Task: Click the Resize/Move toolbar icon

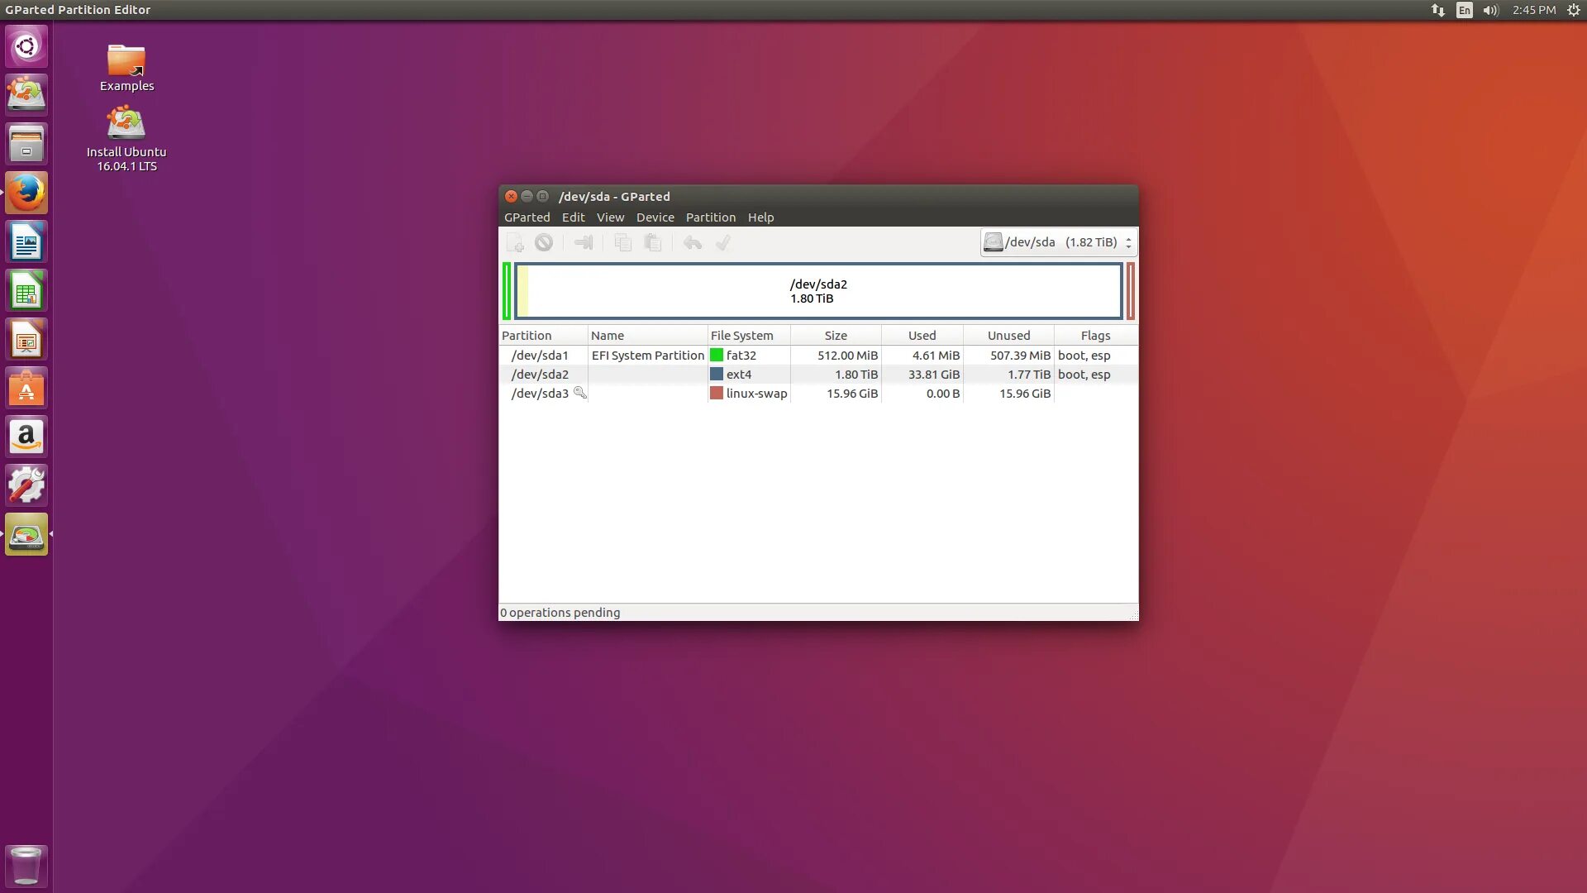Action: (x=584, y=243)
